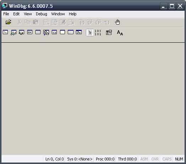This screenshot has width=186, height=164.
Task: Open source file with folder icon
Action: 8,22
